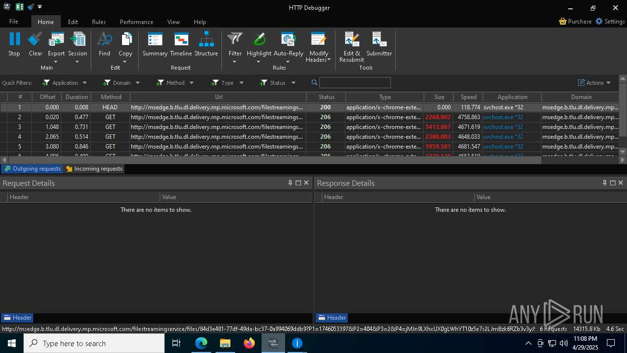Switch to the View ribbon tab
The image size is (627, 353).
pos(173,22)
